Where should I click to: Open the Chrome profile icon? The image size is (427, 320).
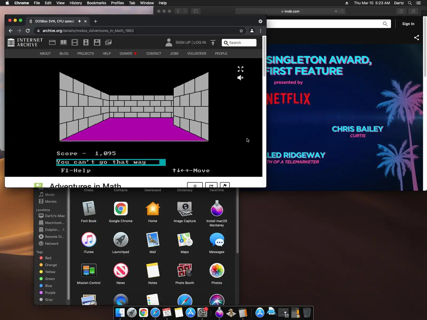252,31
